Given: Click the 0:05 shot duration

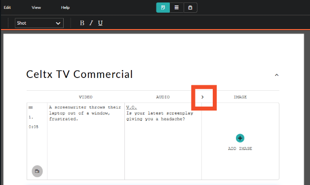Looking at the screenshot, I should click(x=34, y=127).
